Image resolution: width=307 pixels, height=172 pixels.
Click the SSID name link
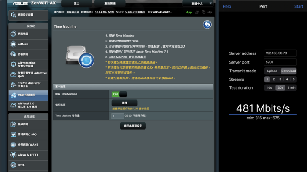pos(135,12)
